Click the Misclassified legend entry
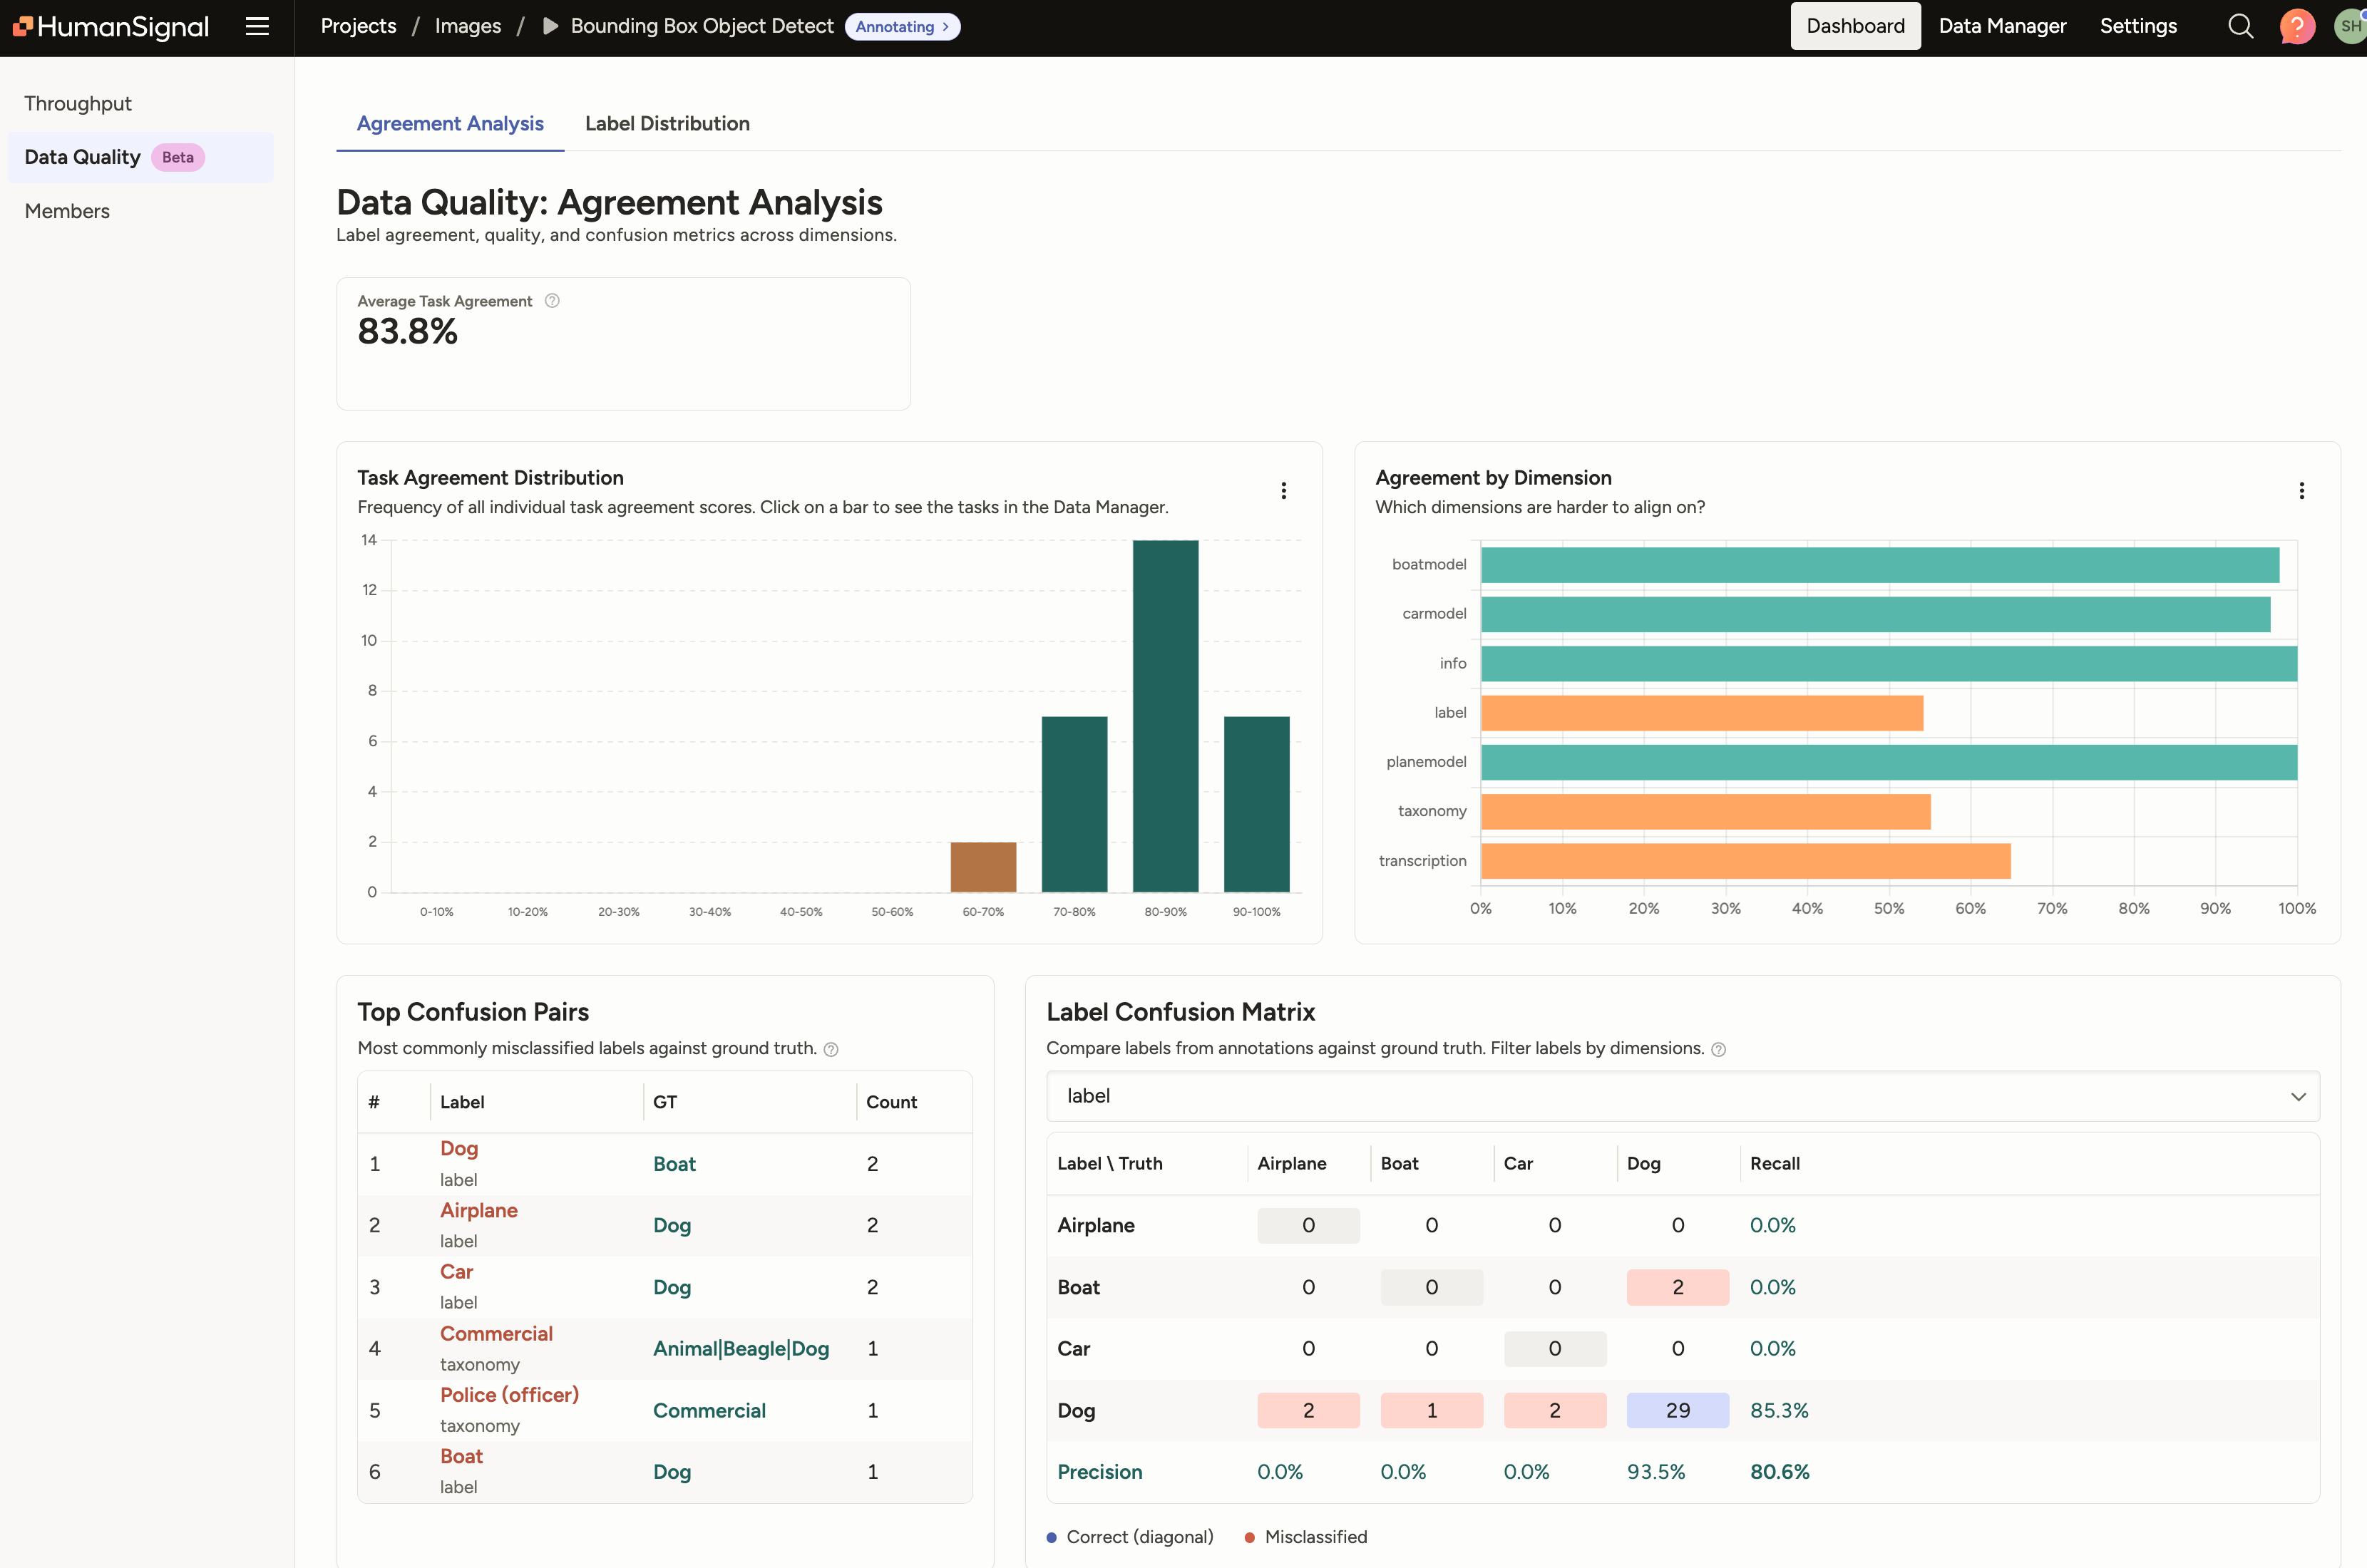 (x=1306, y=1537)
